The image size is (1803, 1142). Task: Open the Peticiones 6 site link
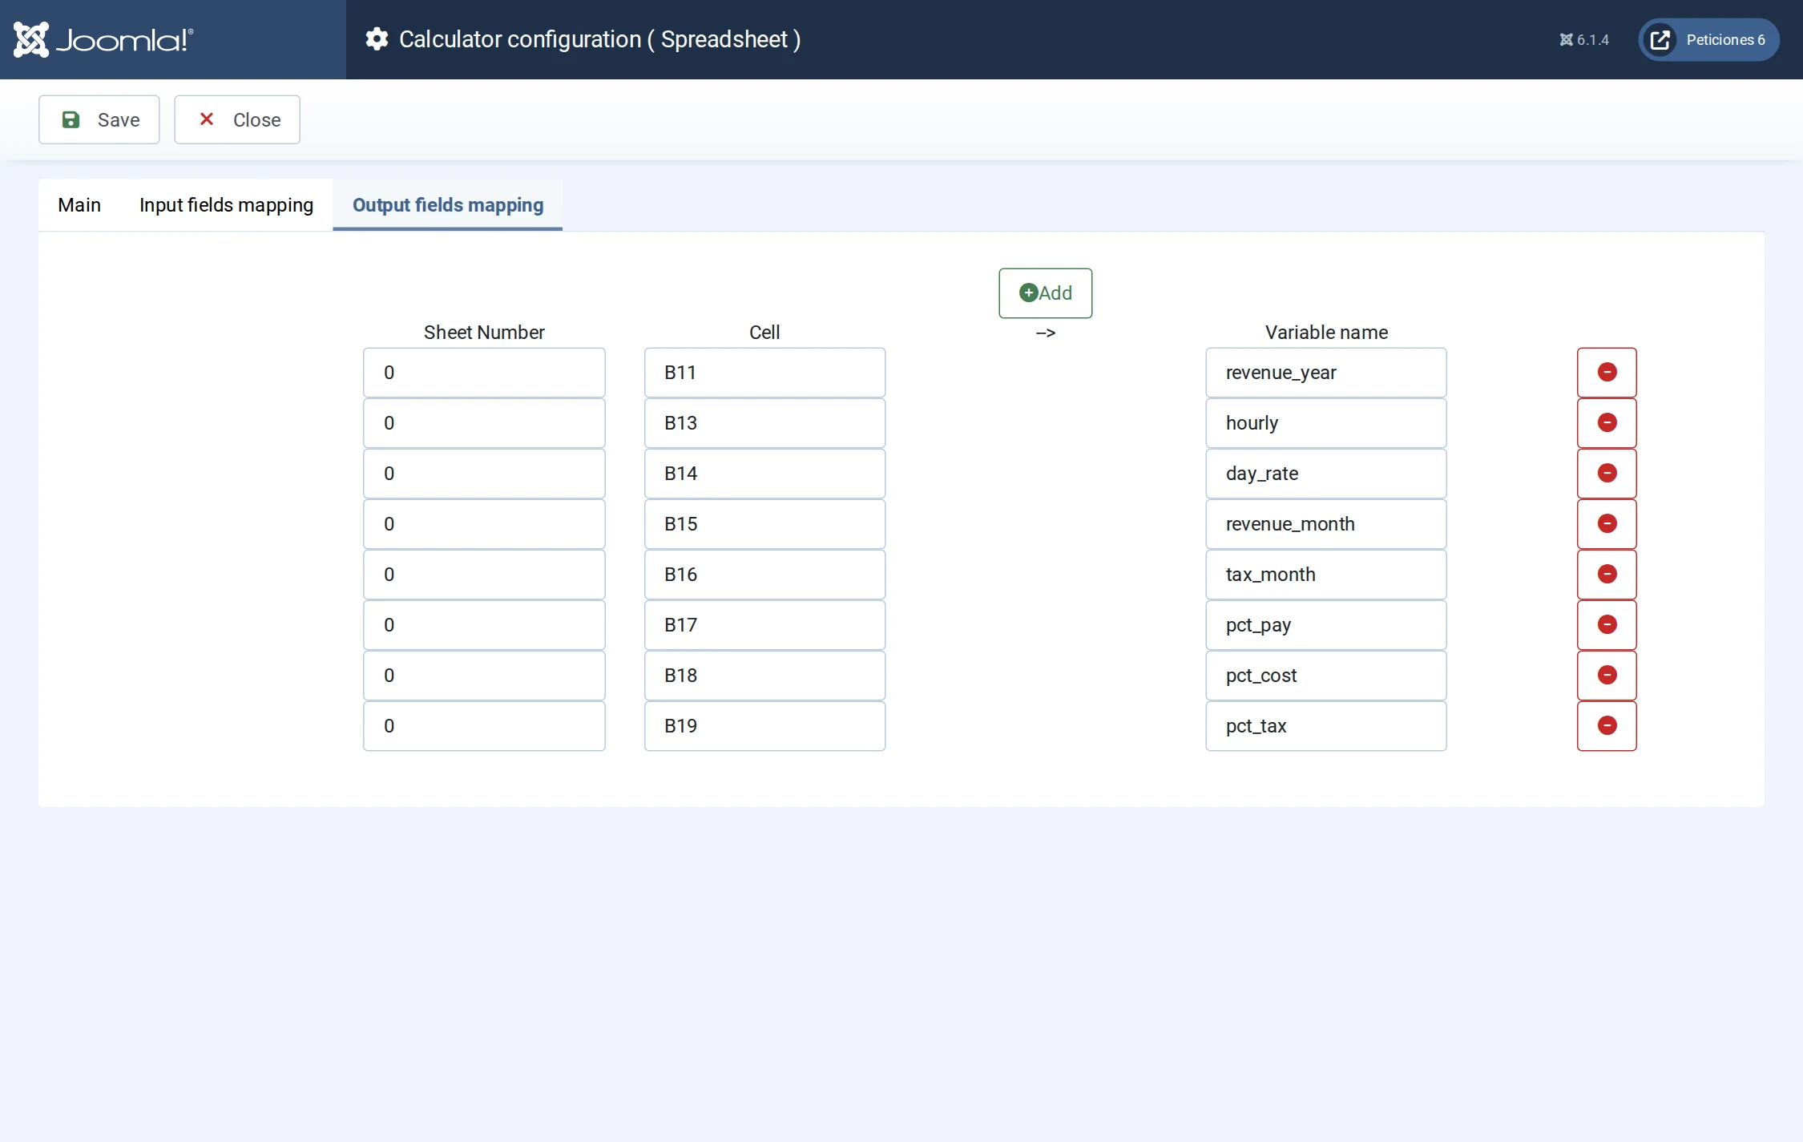tap(1708, 40)
